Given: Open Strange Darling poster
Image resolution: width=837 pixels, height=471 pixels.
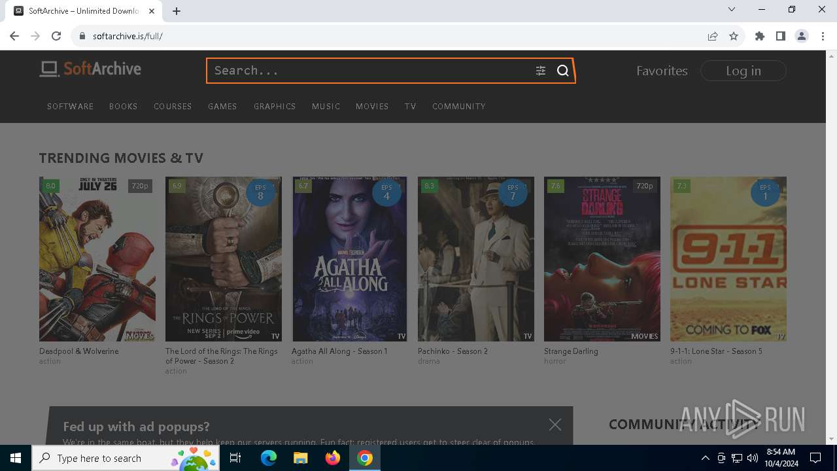Looking at the screenshot, I should (x=602, y=259).
